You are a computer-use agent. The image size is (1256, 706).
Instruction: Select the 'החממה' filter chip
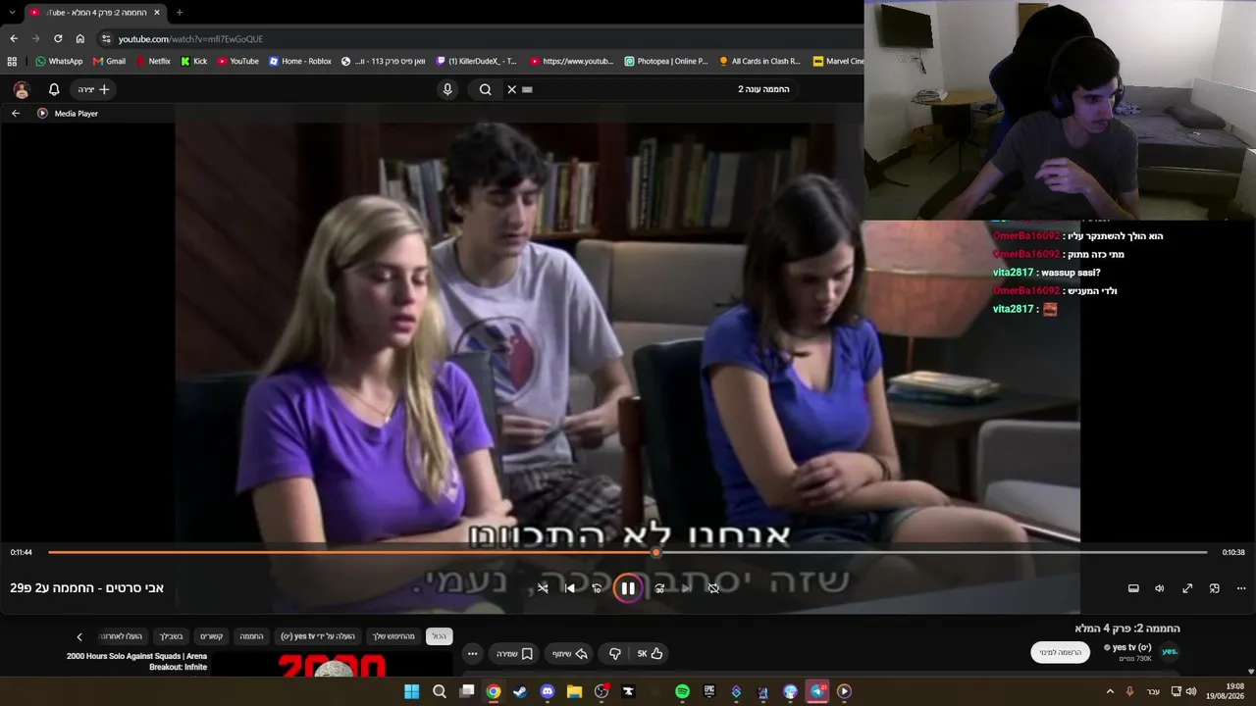click(x=252, y=636)
